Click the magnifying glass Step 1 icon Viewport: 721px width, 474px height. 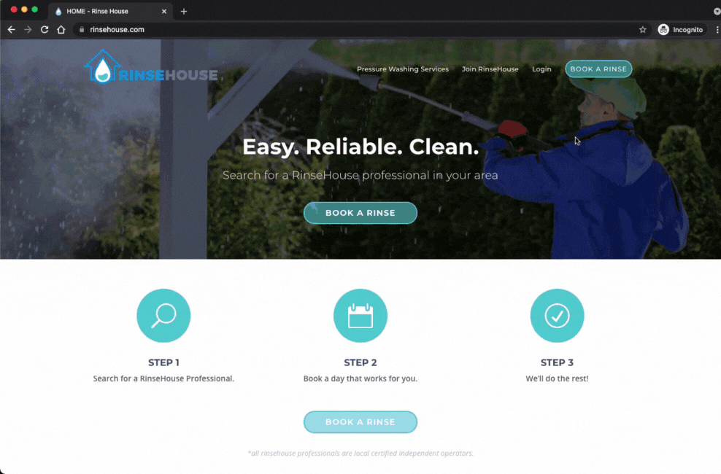click(163, 316)
